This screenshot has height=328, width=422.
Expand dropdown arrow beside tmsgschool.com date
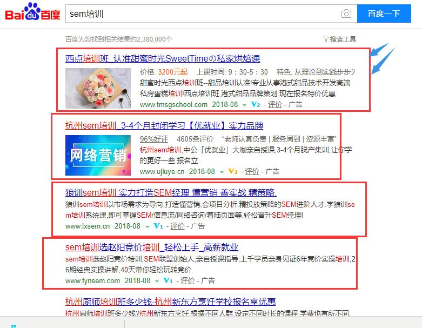click(244, 105)
